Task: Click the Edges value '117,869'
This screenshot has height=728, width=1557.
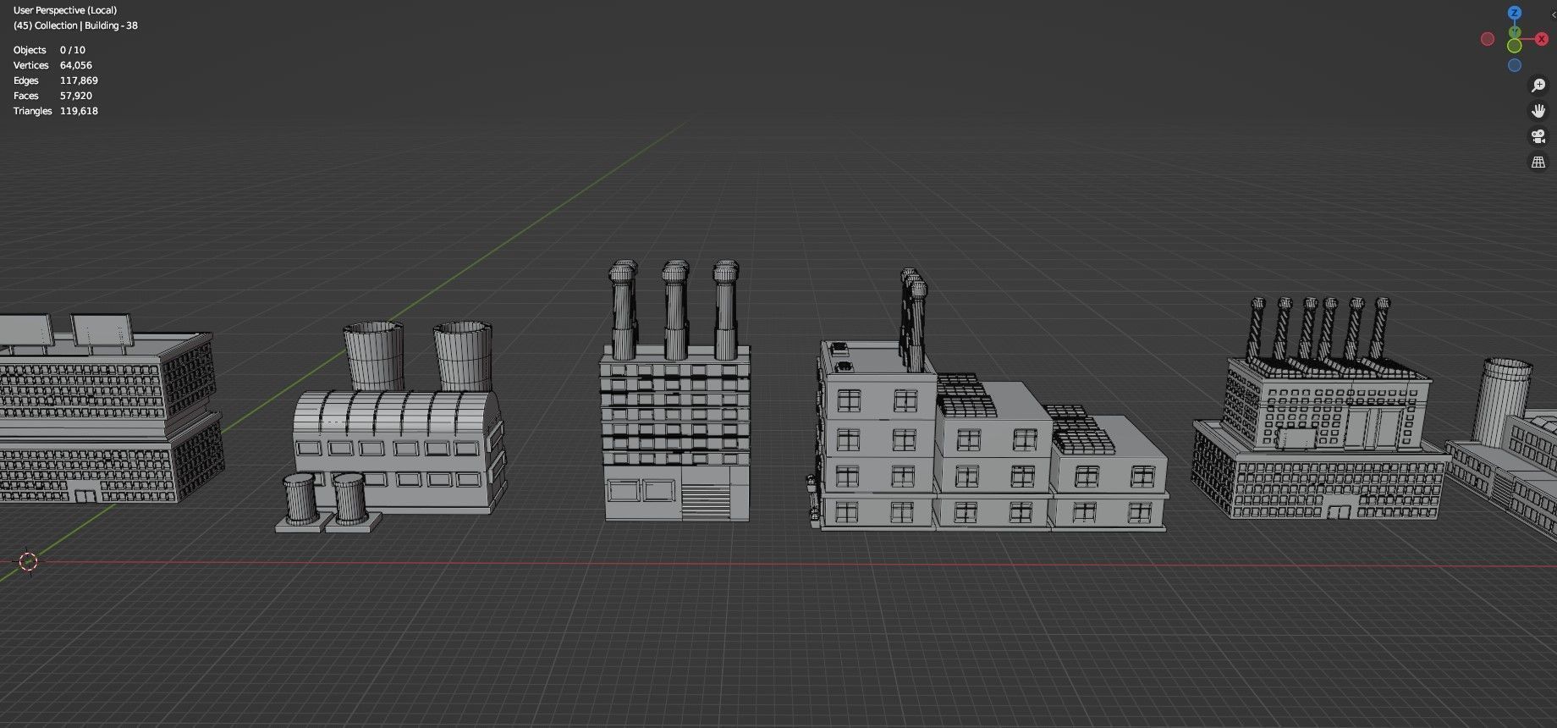Action: (x=79, y=80)
